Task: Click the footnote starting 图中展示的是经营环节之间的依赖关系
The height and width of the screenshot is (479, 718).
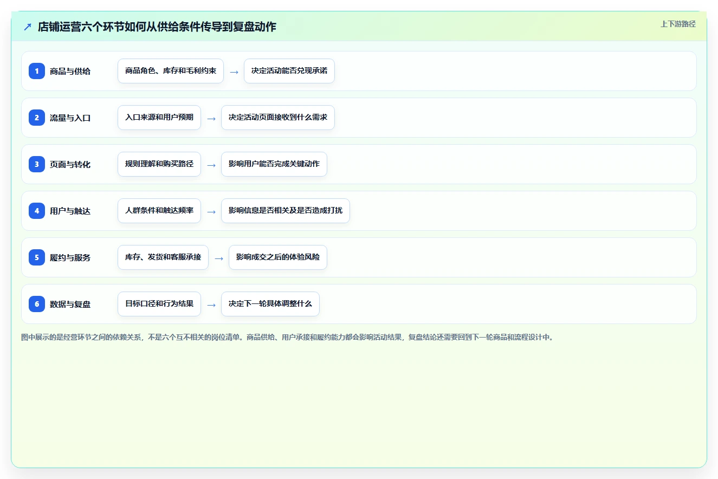Action: click(x=287, y=338)
